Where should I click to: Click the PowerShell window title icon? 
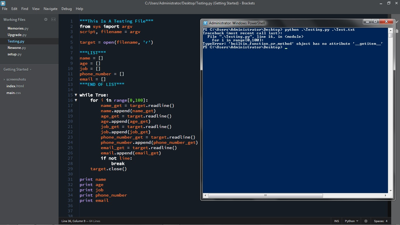click(x=205, y=23)
